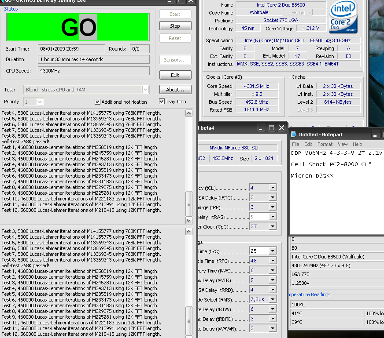
Task: Click the temperature reading "100°C"
Action: pyautogui.click(x=298, y=305)
